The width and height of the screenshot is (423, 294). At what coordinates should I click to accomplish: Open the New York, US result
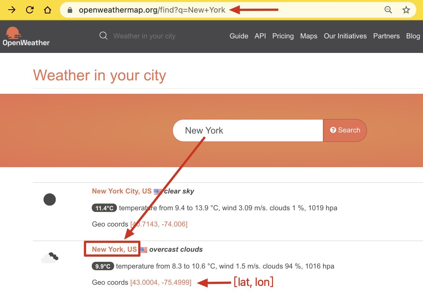click(x=114, y=249)
